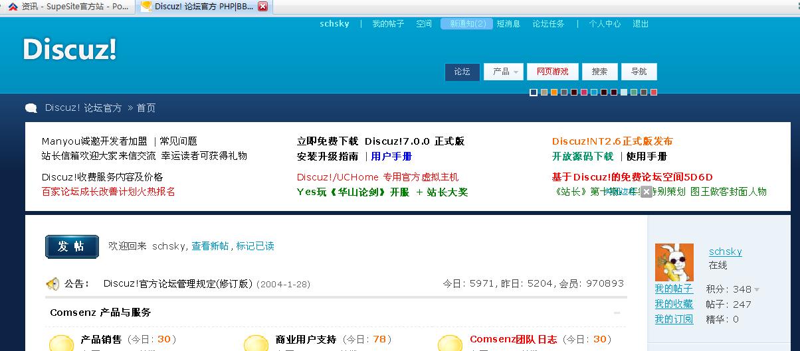The image size is (800, 351).
Task: Click 查看新帖 link
Action: pyautogui.click(x=210, y=246)
